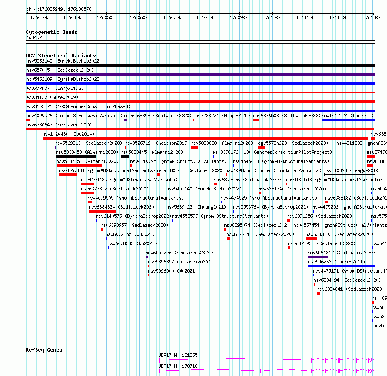Click the purple bar under nsv6570050

click(x=200, y=74)
